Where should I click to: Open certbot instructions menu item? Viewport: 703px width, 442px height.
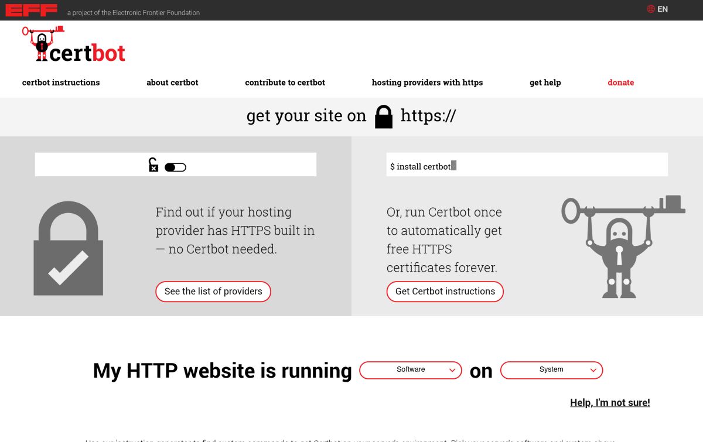coord(61,83)
